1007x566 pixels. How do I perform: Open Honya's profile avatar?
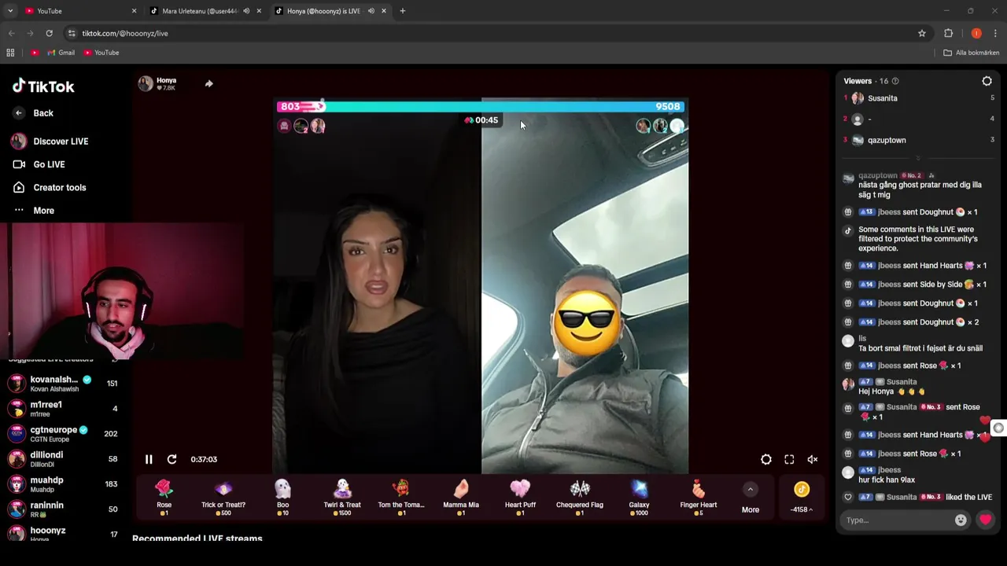click(146, 83)
